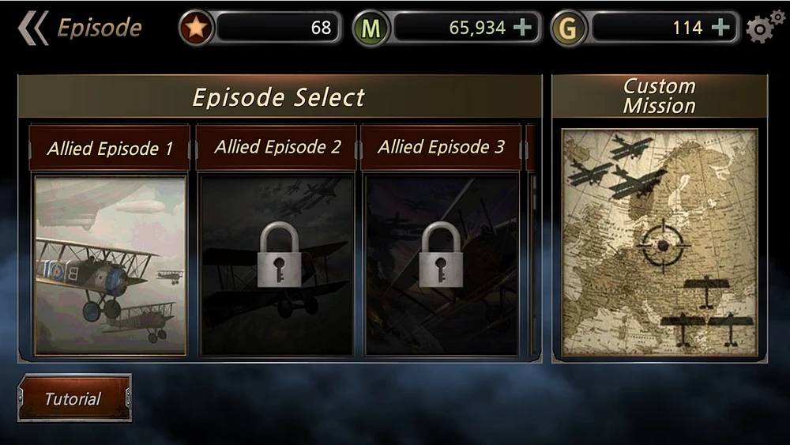
Task: Add more gold with the plus icon
Action: (x=720, y=27)
